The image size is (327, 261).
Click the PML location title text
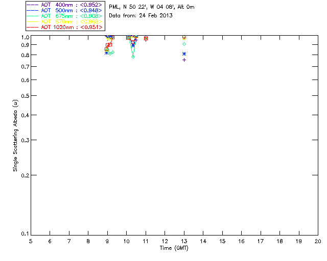152,7
